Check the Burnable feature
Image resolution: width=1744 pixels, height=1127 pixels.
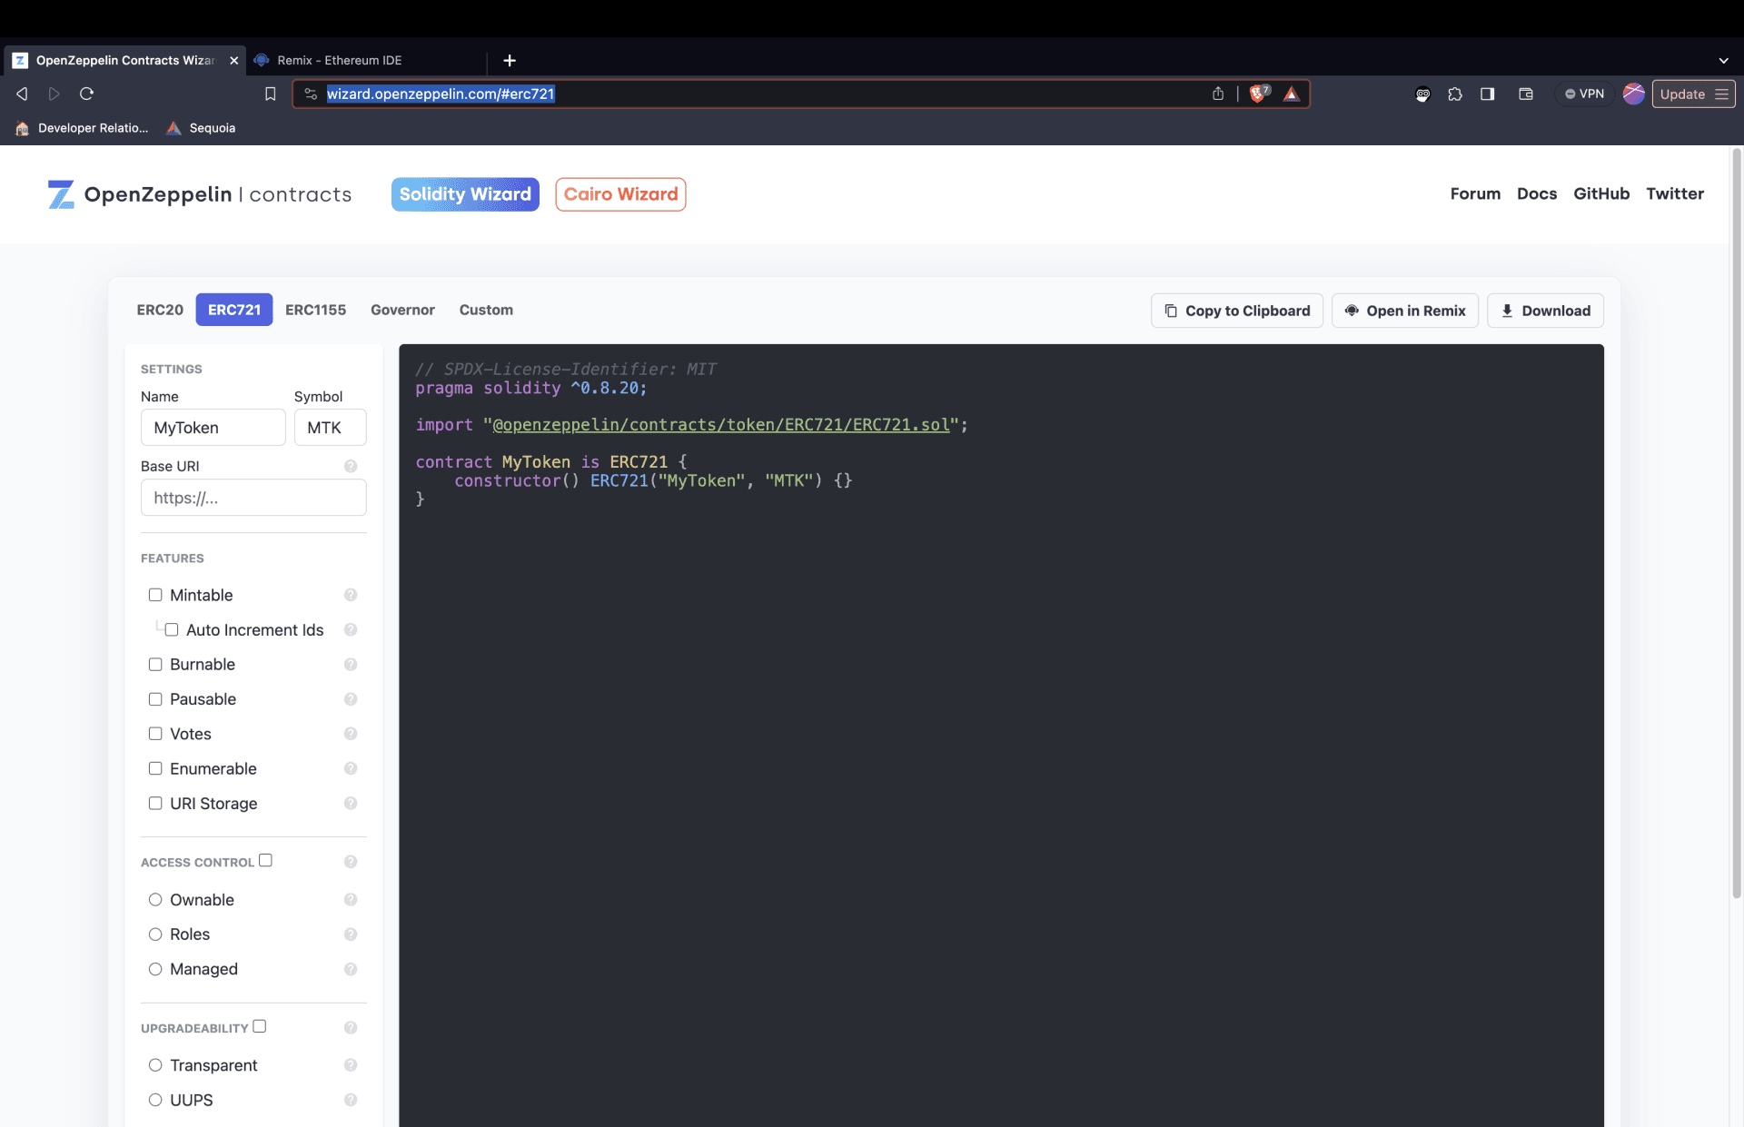155,665
